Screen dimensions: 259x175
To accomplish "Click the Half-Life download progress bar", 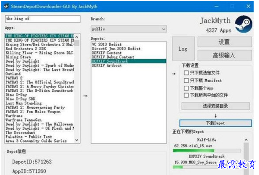I will tap(207, 150).
